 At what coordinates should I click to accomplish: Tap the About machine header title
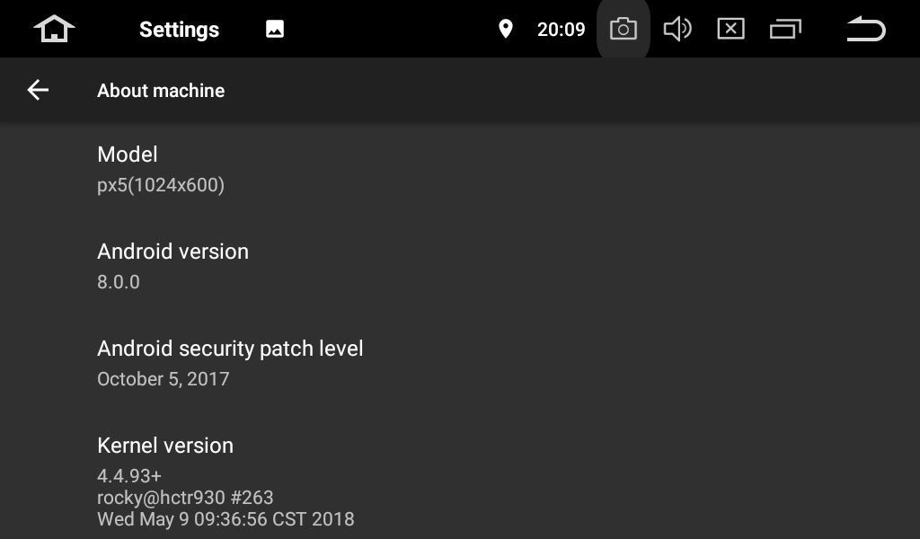[161, 91]
